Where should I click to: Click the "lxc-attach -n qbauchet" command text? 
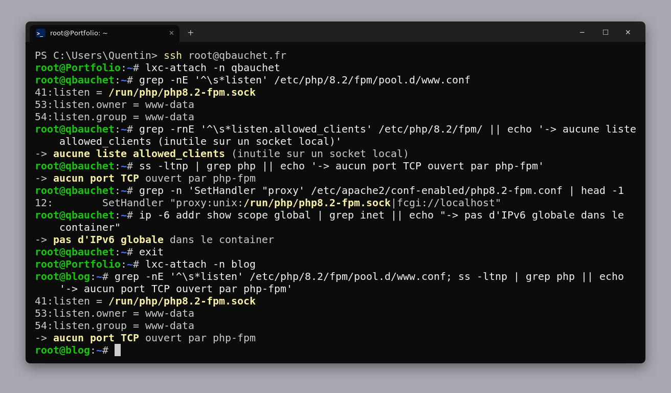[213, 68]
